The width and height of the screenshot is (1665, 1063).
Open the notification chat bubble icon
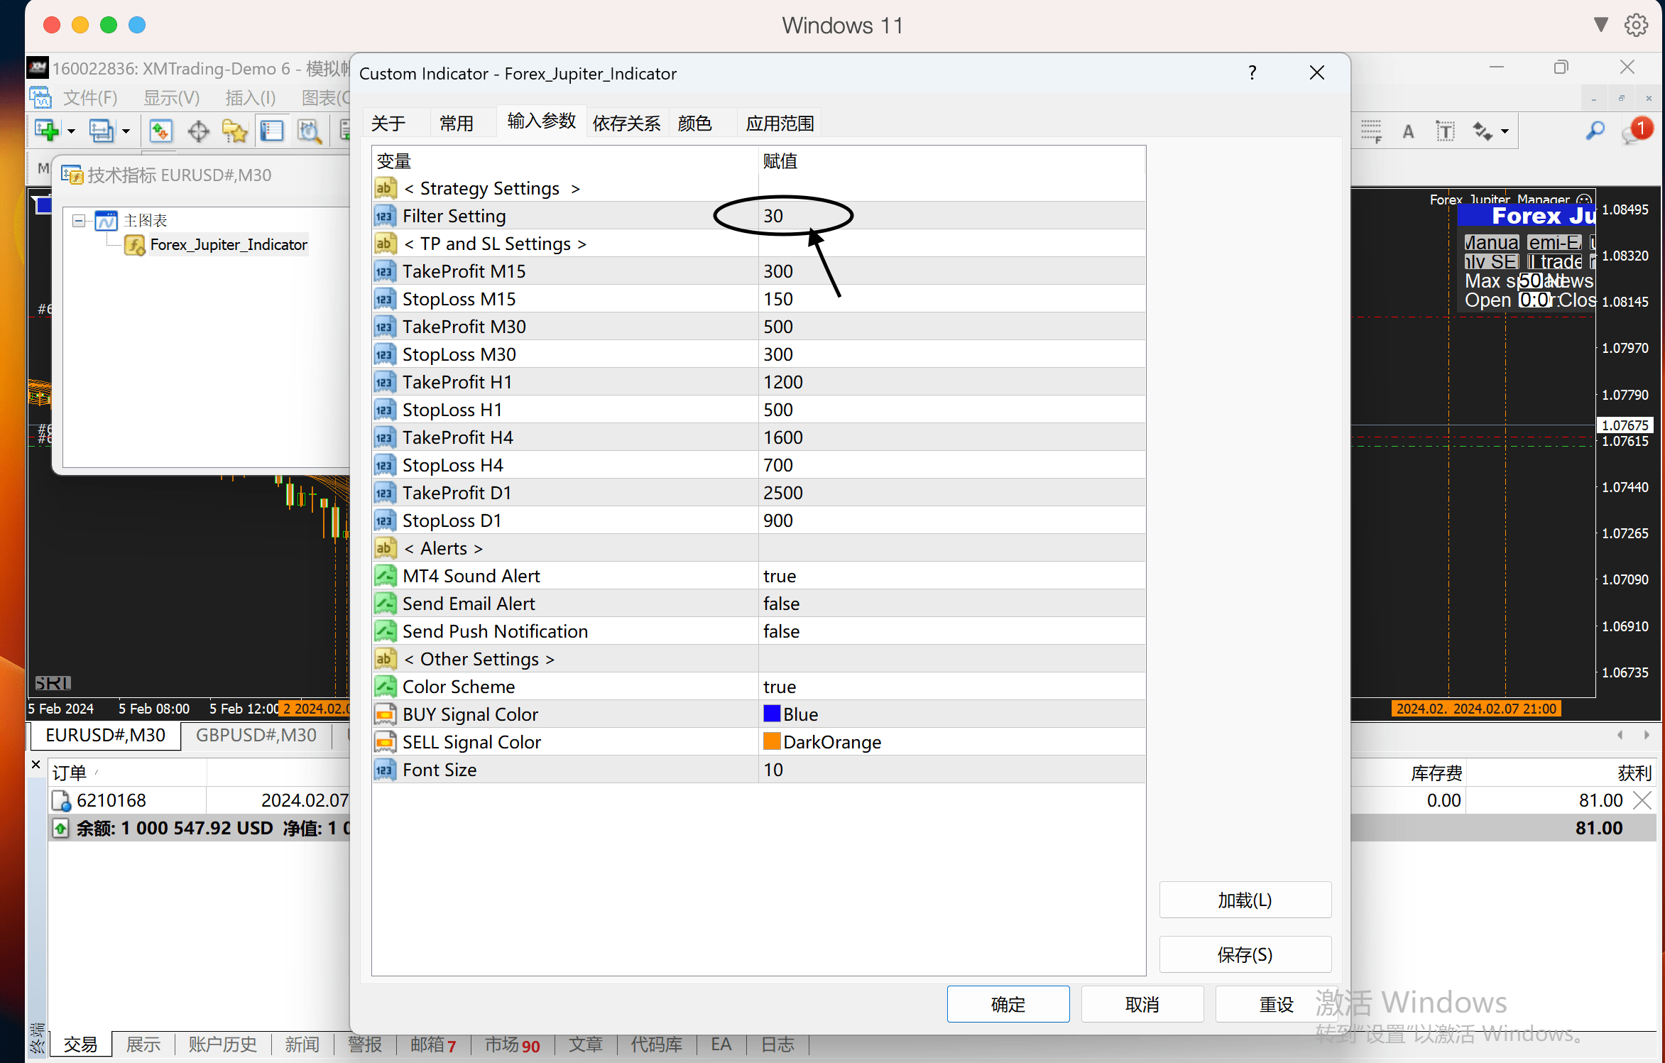[1636, 132]
